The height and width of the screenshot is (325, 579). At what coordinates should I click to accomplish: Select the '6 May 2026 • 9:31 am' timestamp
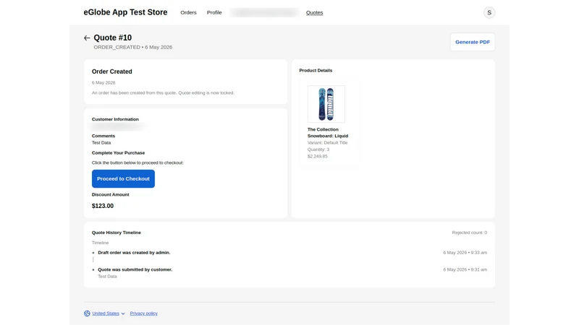[465, 269]
